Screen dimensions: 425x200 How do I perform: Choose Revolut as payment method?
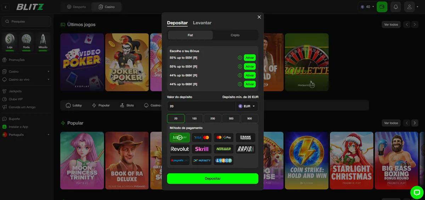point(180,149)
